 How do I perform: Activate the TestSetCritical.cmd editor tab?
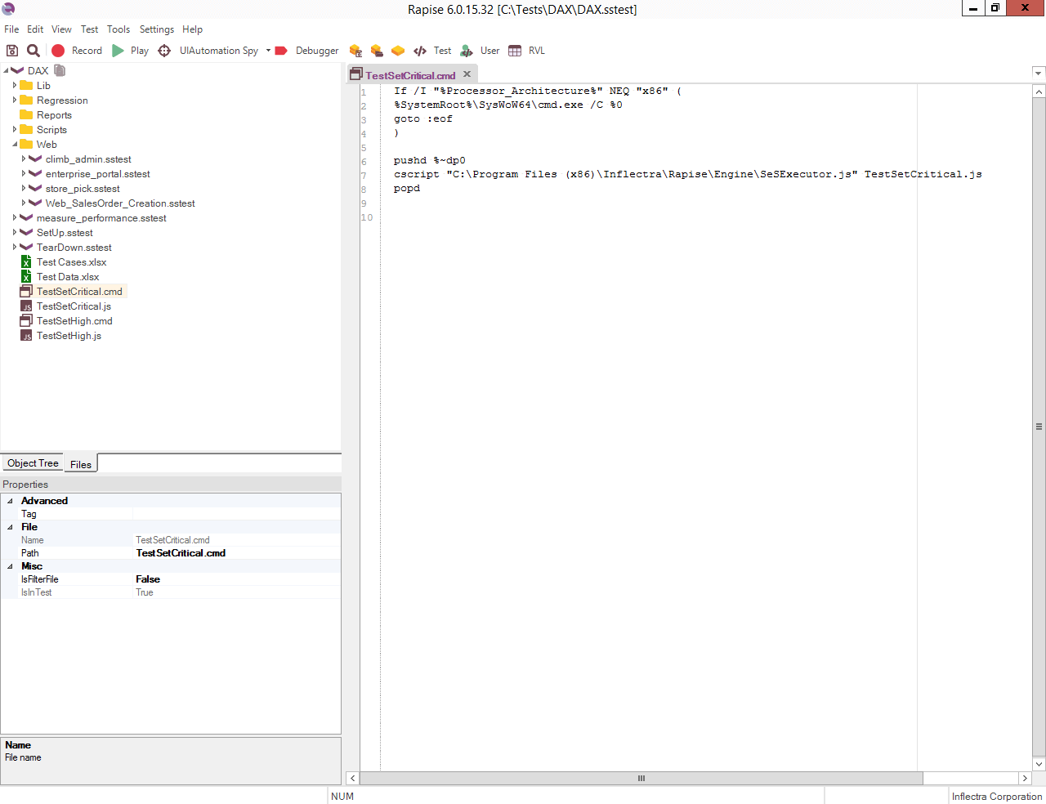(410, 75)
